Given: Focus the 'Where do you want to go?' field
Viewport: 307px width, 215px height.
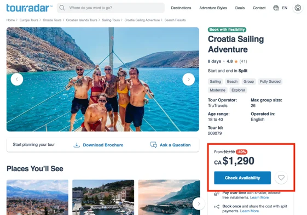Looking at the screenshot, I should click(111, 8).
